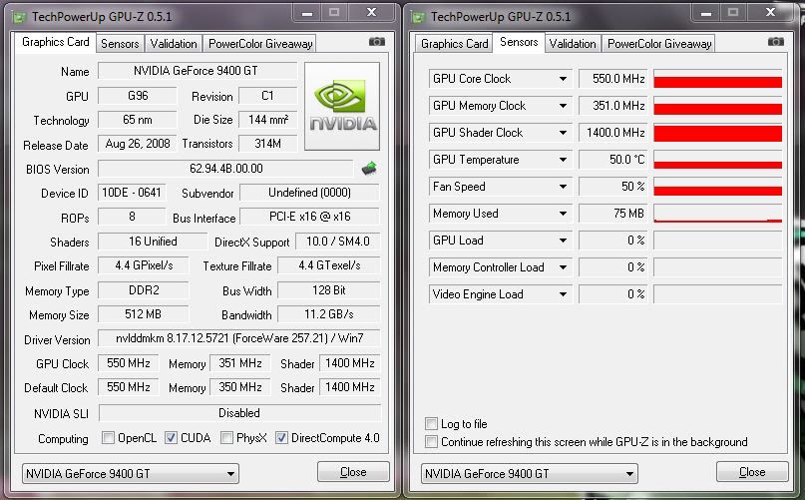Click the Driver Version field

coord(239,338)
